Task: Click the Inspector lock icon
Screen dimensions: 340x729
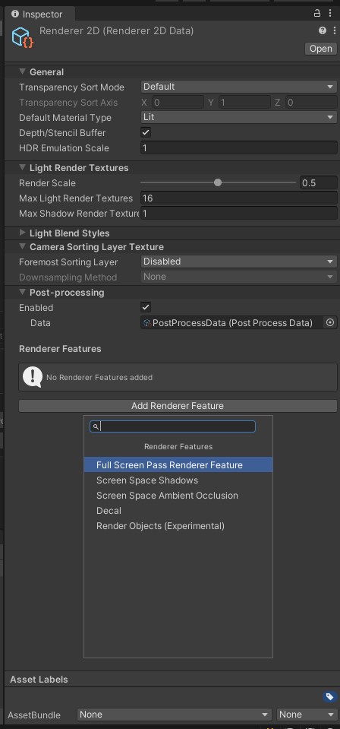Action: coord(317,13)
